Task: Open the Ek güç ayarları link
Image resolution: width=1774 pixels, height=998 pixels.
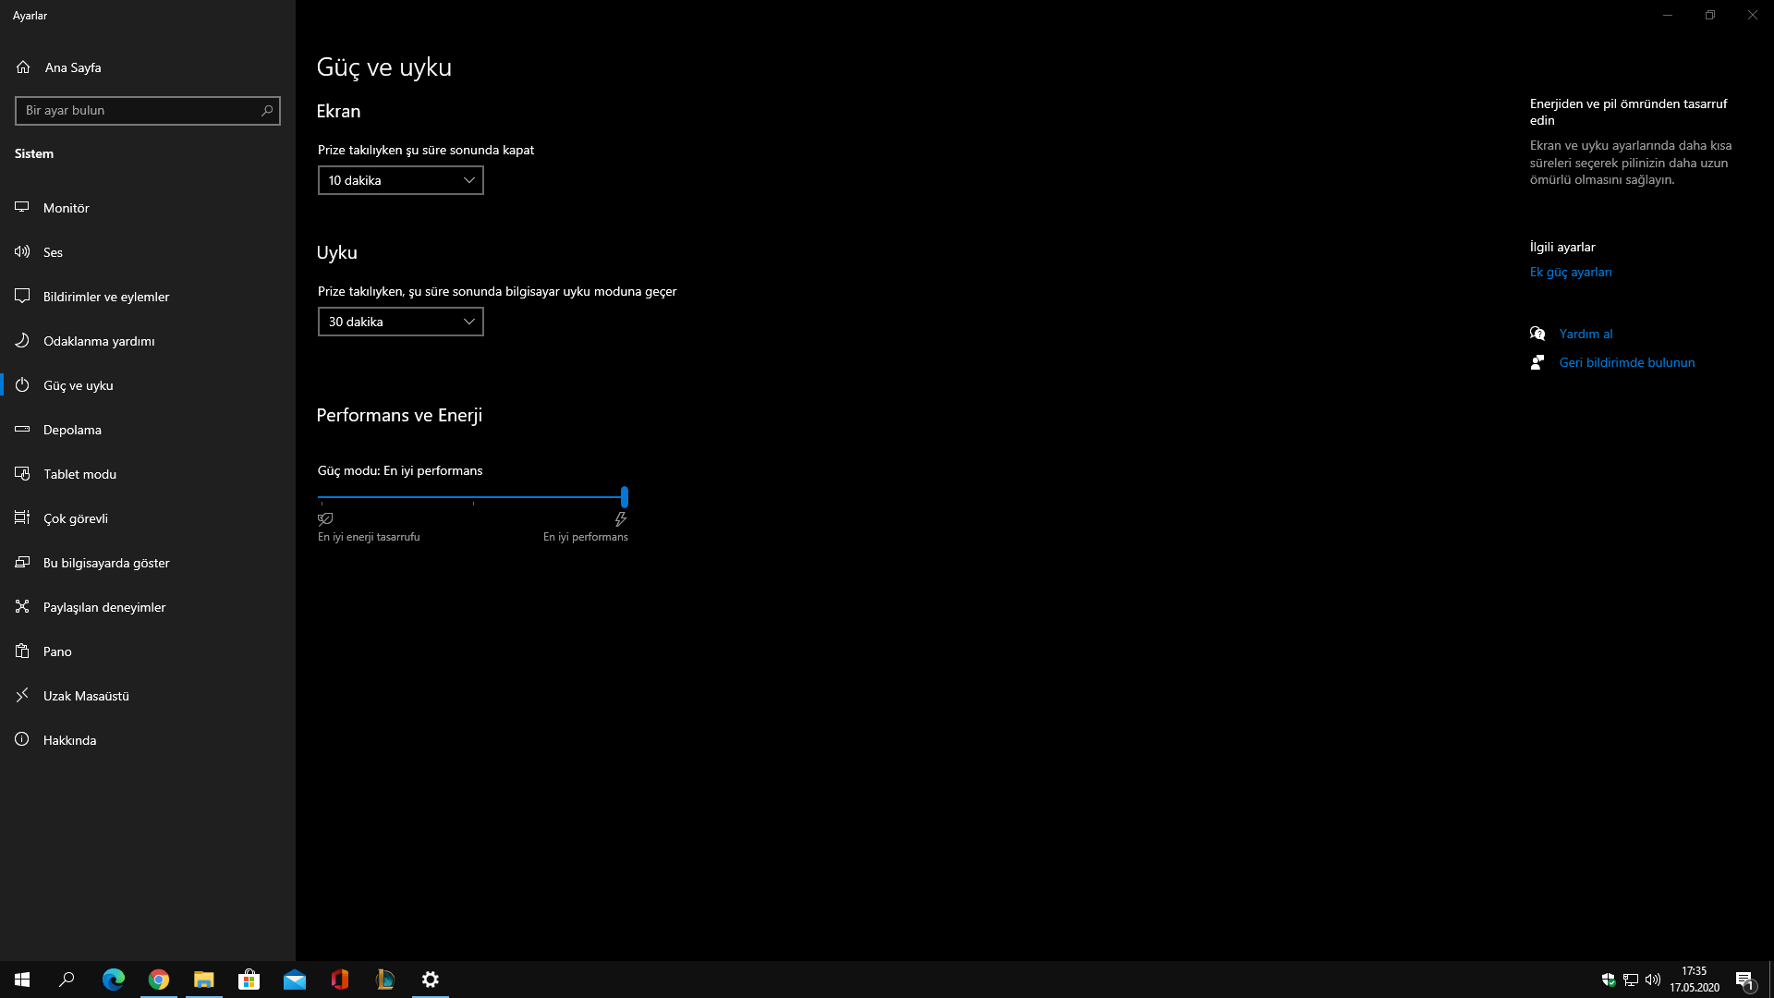Action: pyautogui.click(x=1570, y=272)
